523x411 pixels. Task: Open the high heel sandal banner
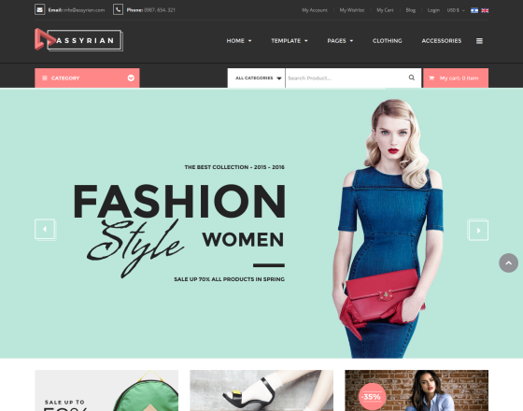261,390
